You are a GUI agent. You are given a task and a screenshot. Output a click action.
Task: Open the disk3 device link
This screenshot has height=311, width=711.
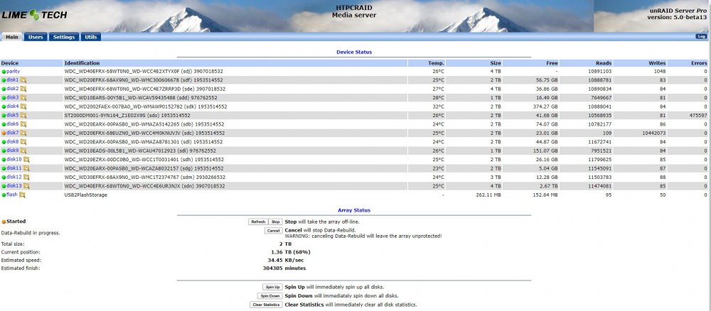click(x=13, y=98)
